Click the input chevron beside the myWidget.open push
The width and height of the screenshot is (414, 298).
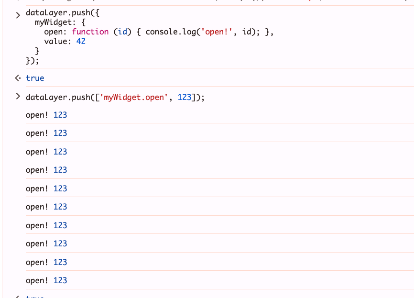point(18,97)
